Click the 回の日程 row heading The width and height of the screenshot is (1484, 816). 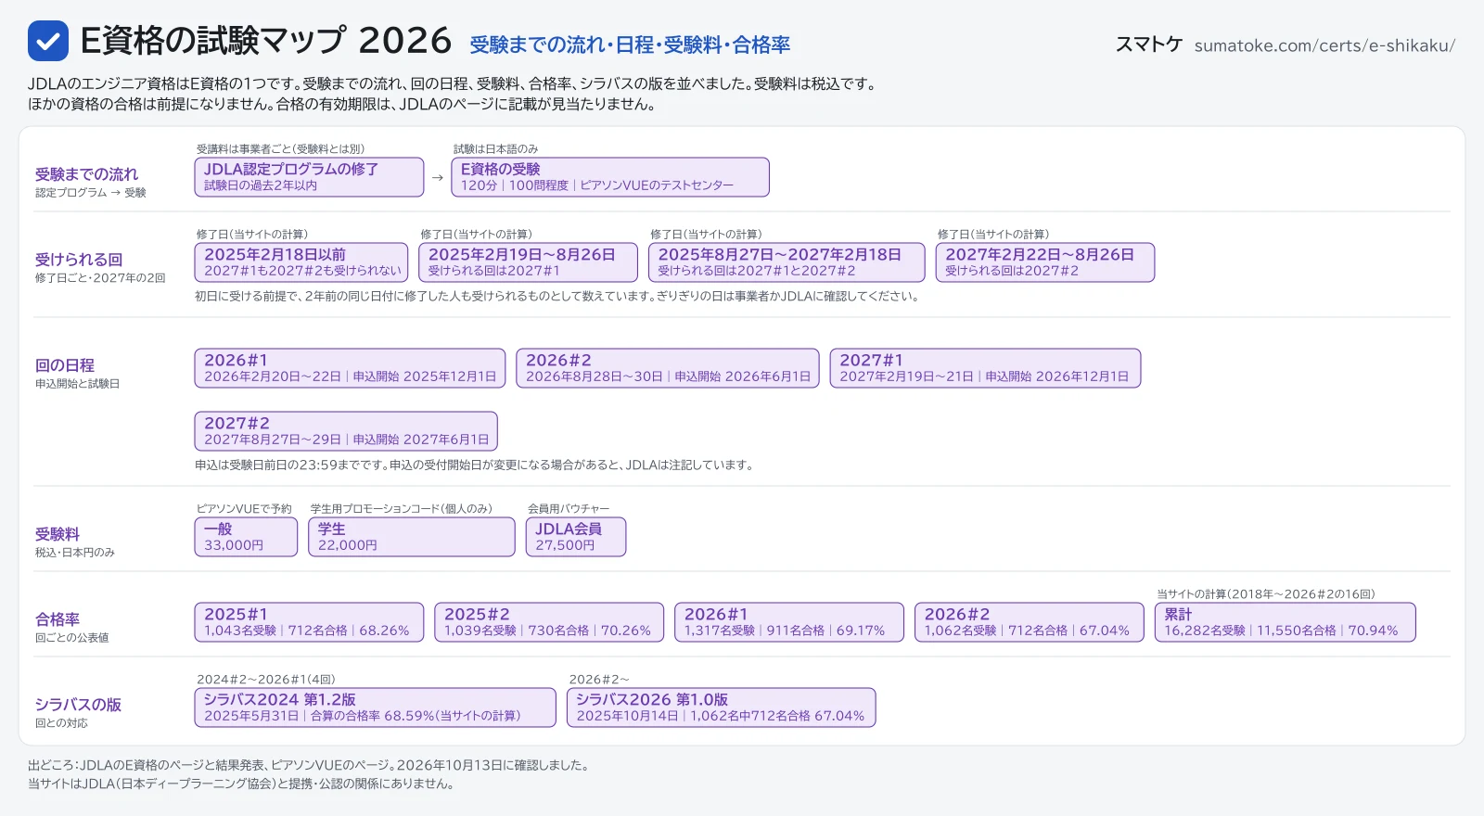pyautogui.click(x=65, y=364)
